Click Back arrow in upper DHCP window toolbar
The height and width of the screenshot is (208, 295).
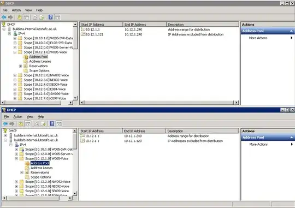tap(4, 17)
